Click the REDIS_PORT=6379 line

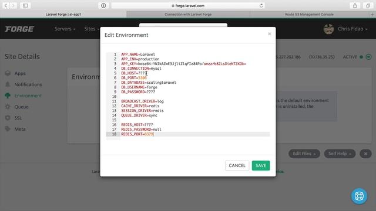(x=137, y=134)
